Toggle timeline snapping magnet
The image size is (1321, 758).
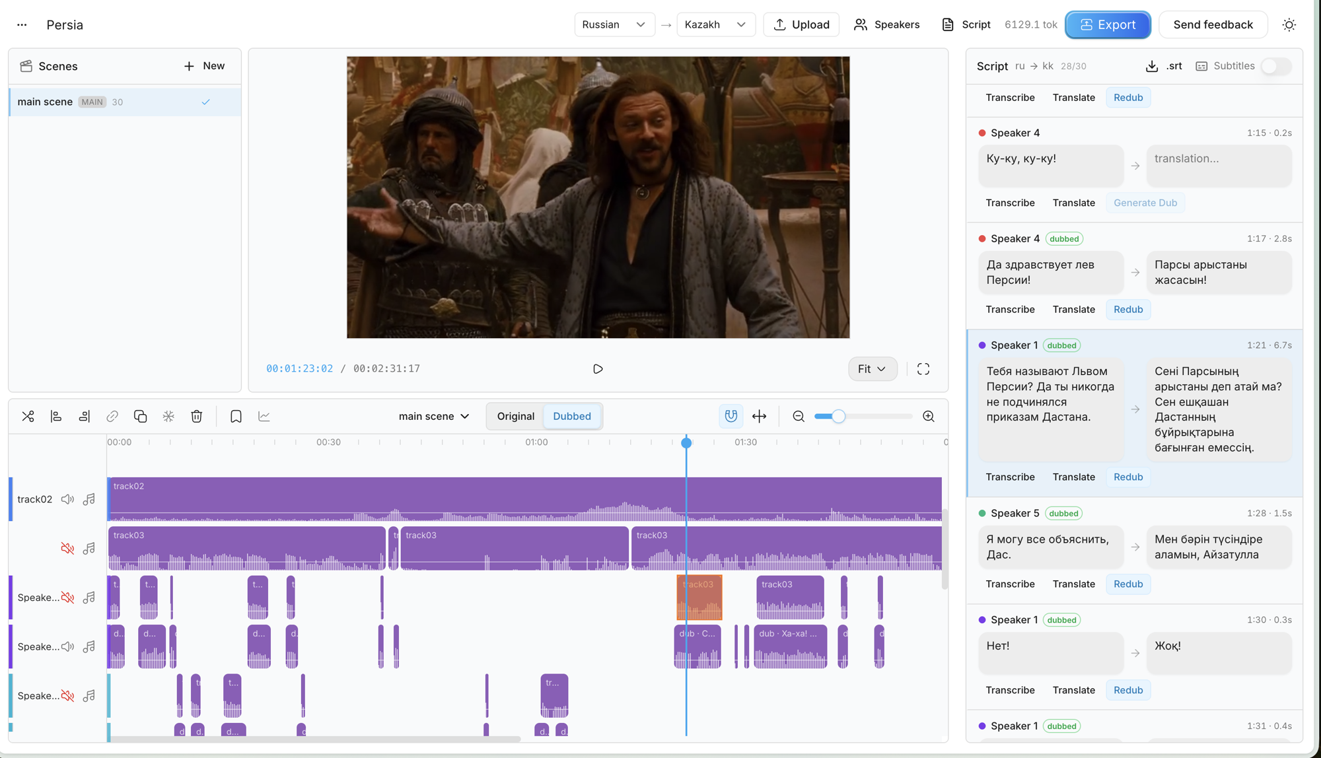pos(731,416)
